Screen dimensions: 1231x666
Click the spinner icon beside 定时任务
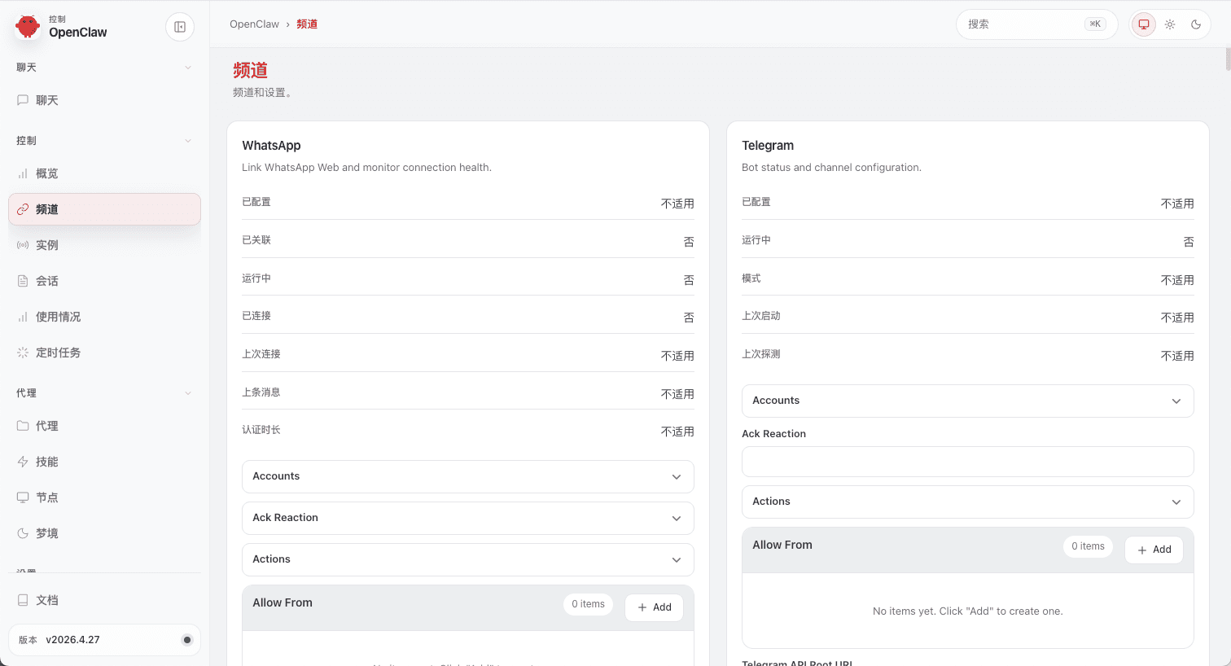23,353
